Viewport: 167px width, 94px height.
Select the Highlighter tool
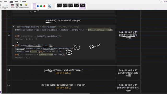click(x=26, y=6)
